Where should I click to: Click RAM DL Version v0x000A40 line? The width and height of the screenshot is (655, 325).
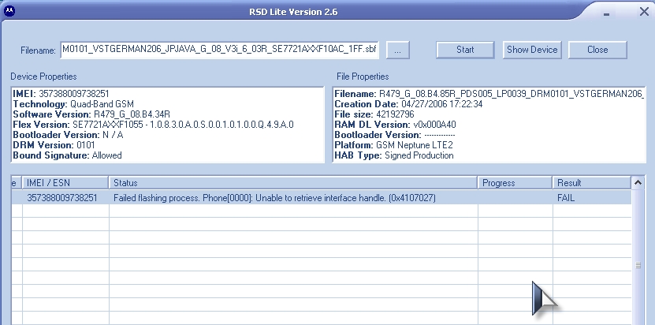[x=395, y=125]
